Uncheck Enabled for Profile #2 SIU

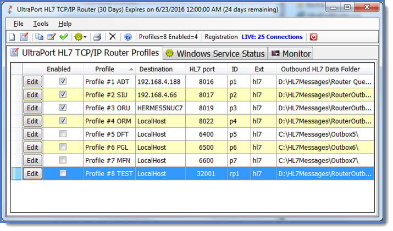pos(63,94)
